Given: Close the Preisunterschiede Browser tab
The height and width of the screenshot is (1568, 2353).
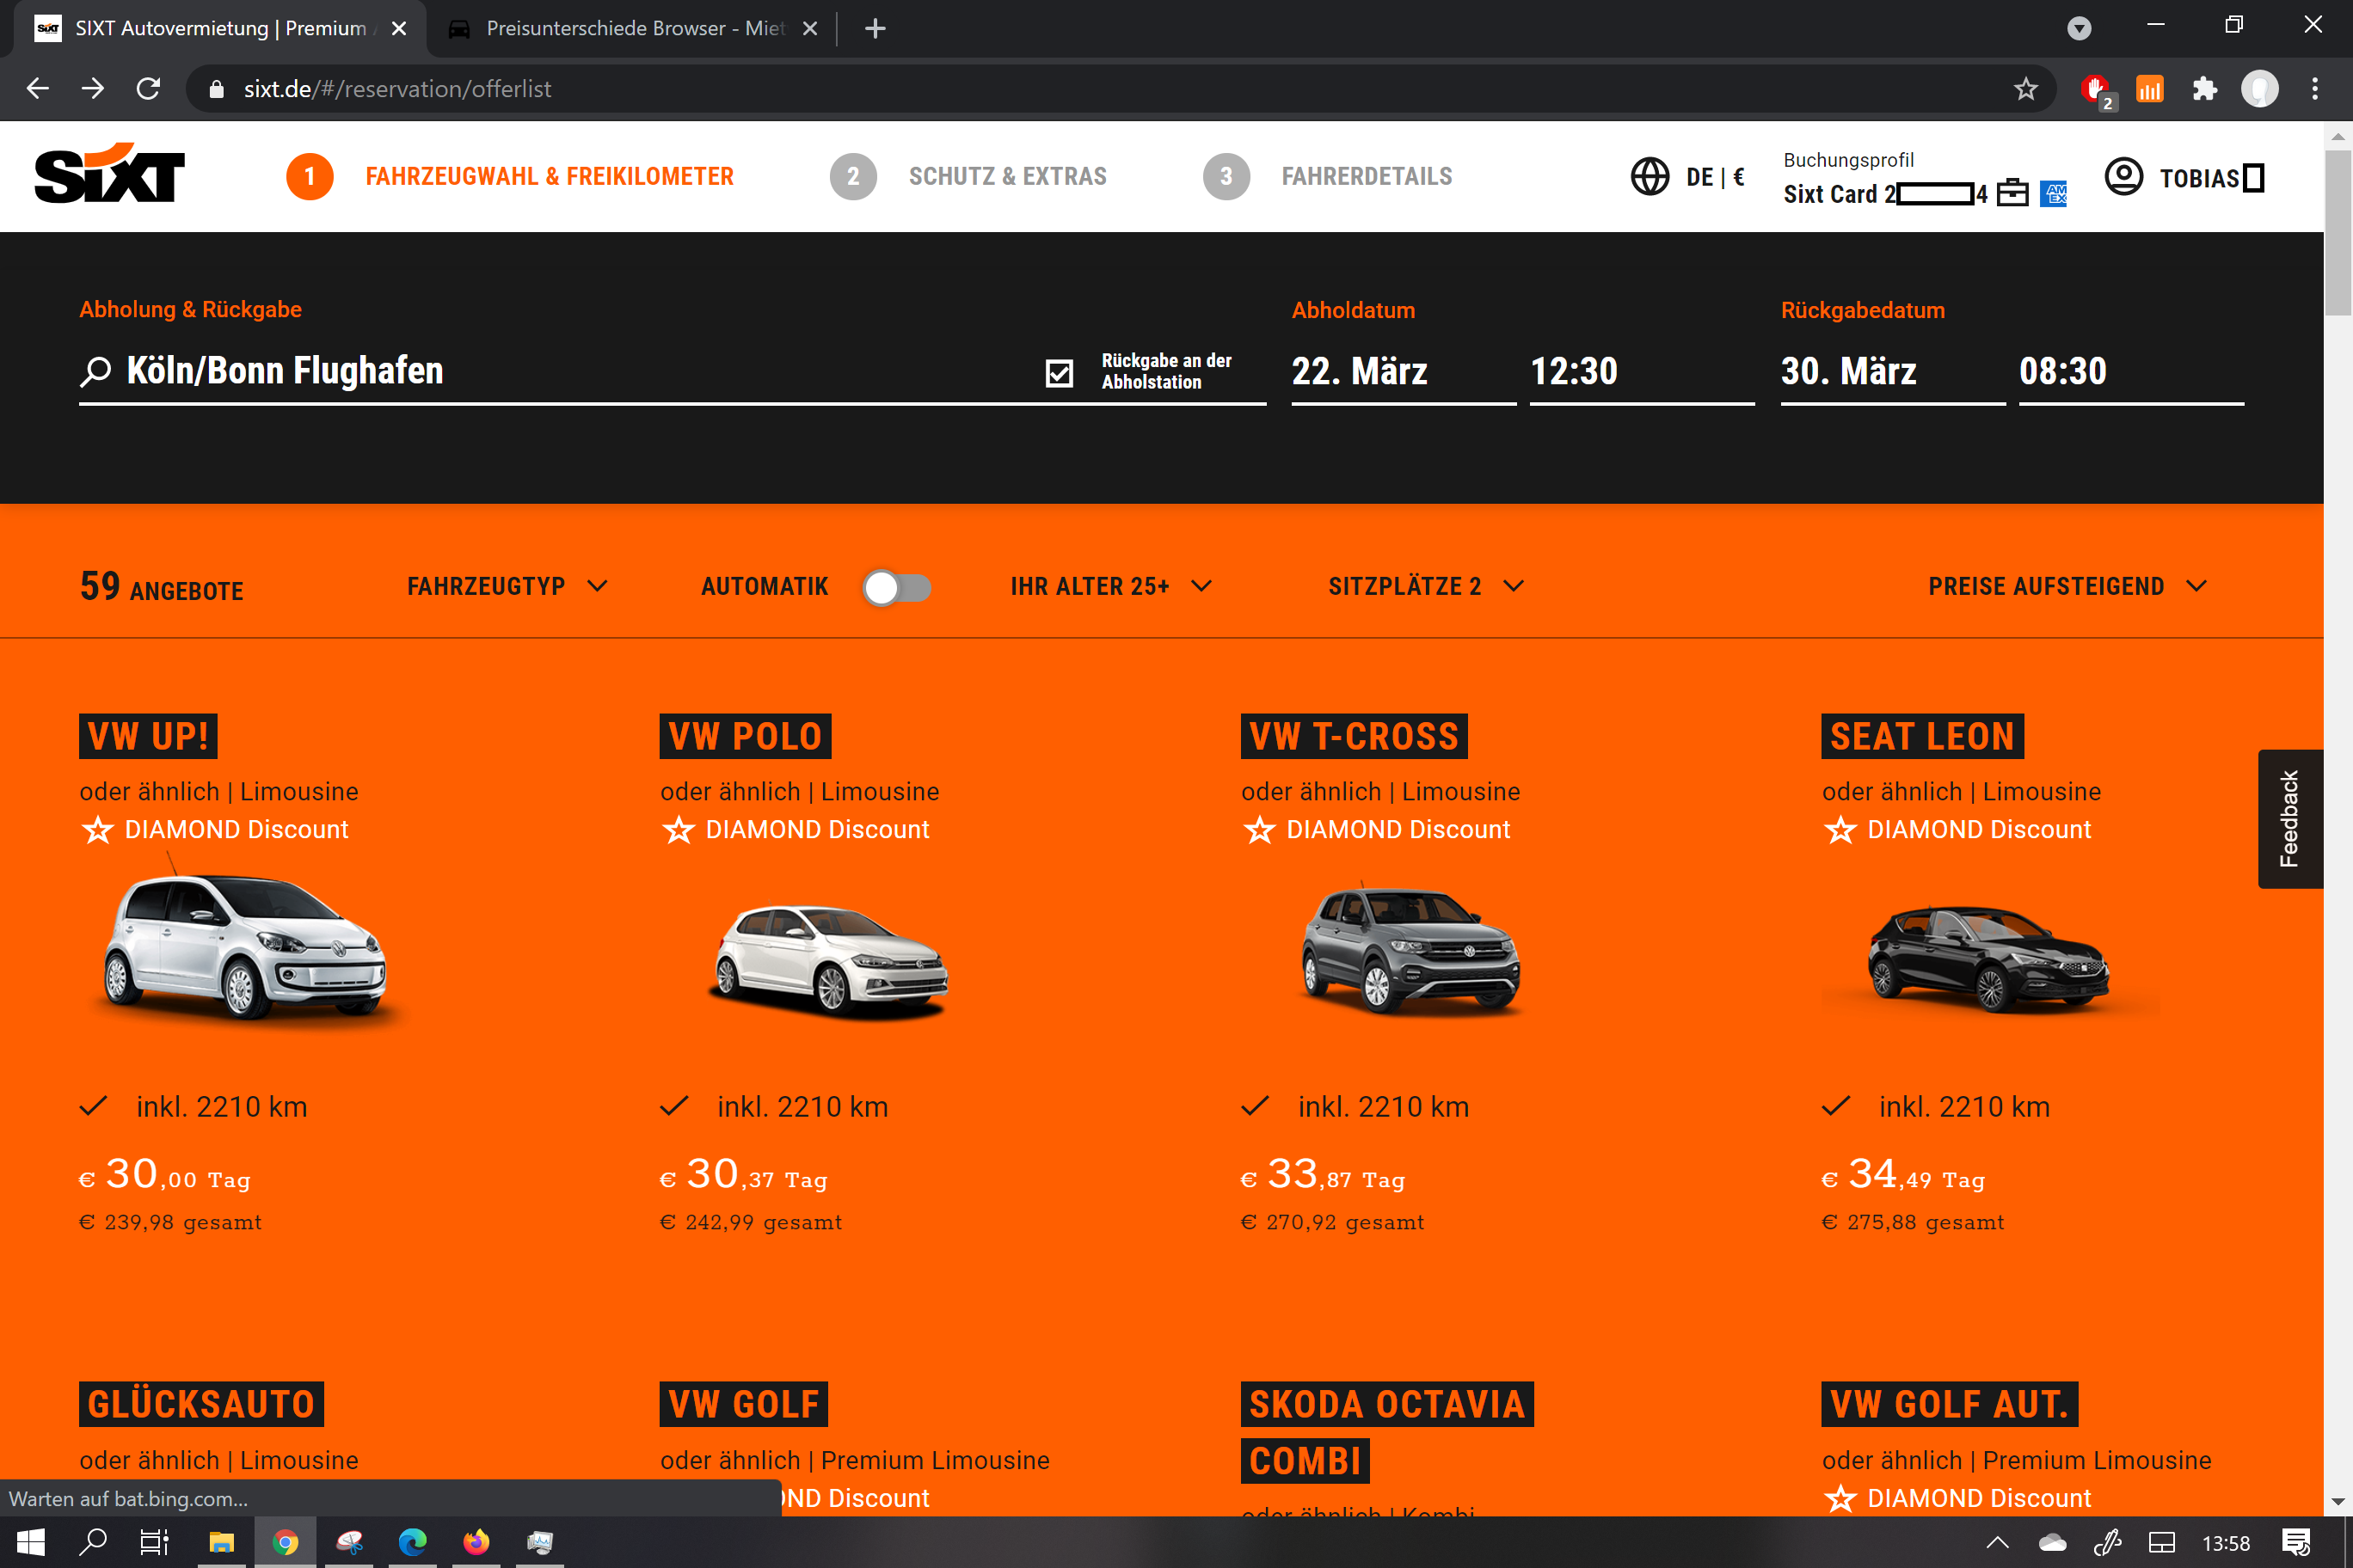Looking at the screenshot, I should pos(809,29).
